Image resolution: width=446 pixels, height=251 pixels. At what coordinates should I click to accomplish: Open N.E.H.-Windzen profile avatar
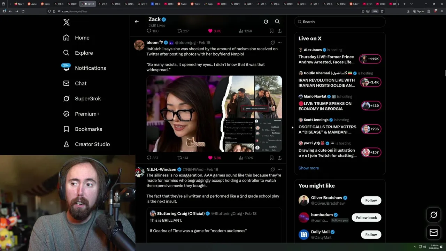tap(139, 172)
